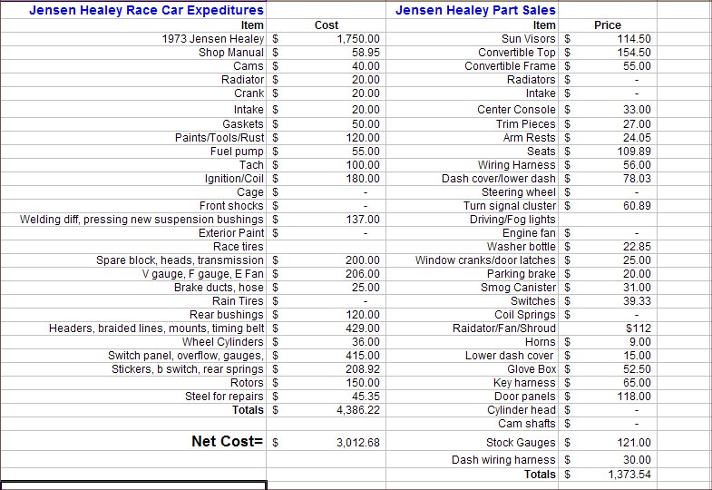Click the 'Ignition/Coil' cell

133,179
